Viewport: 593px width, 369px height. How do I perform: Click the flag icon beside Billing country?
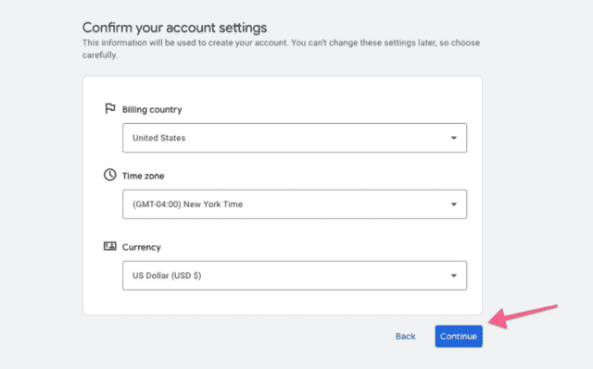coord(109,108)
